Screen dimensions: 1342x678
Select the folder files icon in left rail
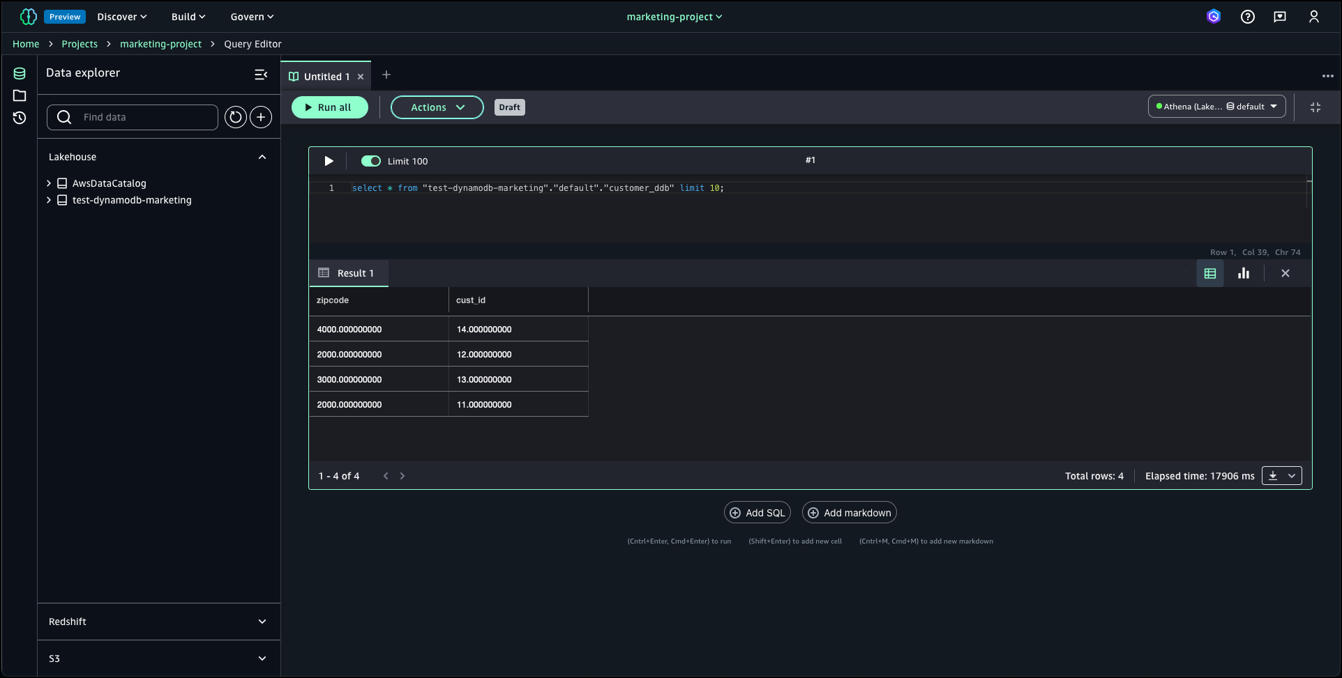[x=20, y=95]
